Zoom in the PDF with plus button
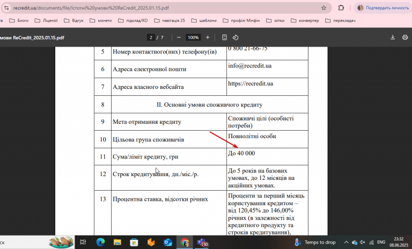Image resolution: width=412 pixels, height=249 pixels. 208,37
